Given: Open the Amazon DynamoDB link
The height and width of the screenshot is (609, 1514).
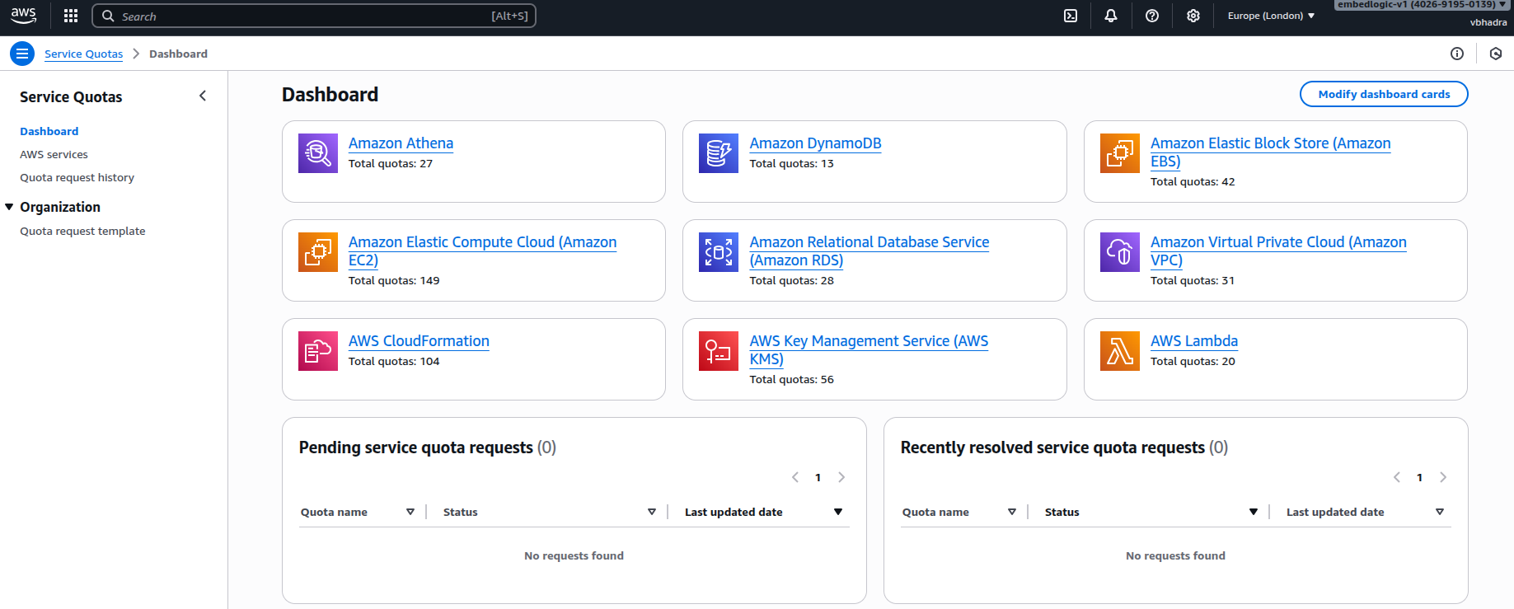Looking at the screenshot, I should [814, 143].
